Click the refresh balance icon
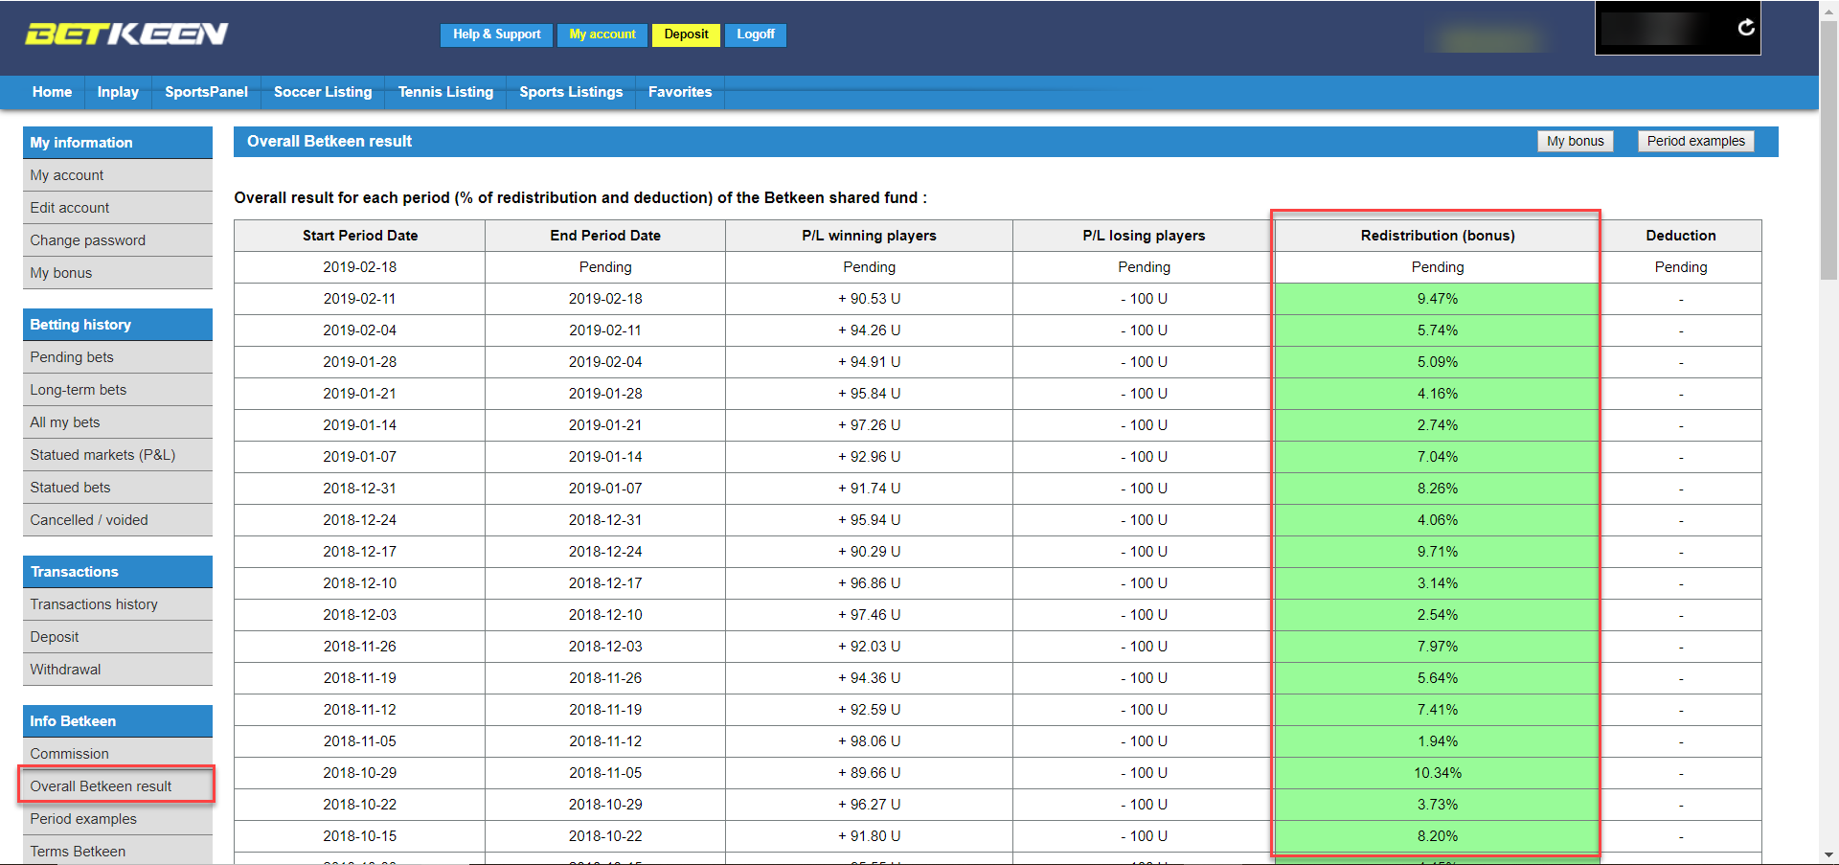The image size is (1839, 865). tap(1746, 28)
